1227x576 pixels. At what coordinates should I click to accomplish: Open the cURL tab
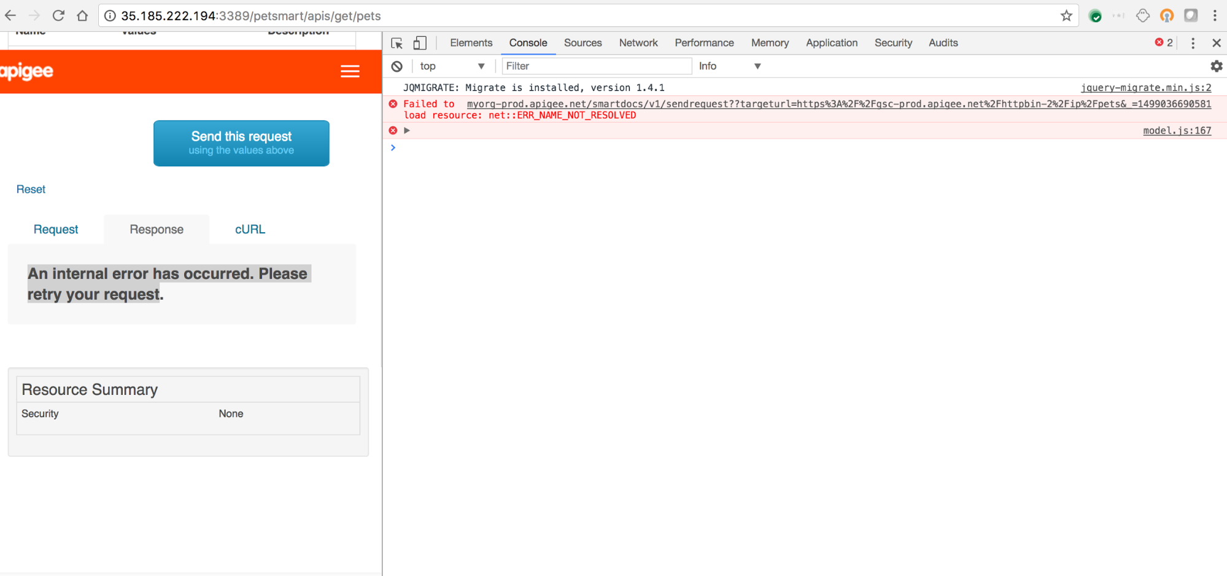[x=250, y=229]
